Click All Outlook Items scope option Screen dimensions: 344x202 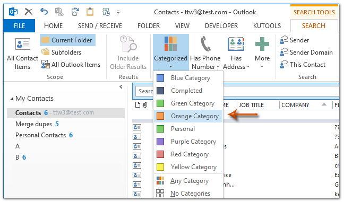click(71, 65)
